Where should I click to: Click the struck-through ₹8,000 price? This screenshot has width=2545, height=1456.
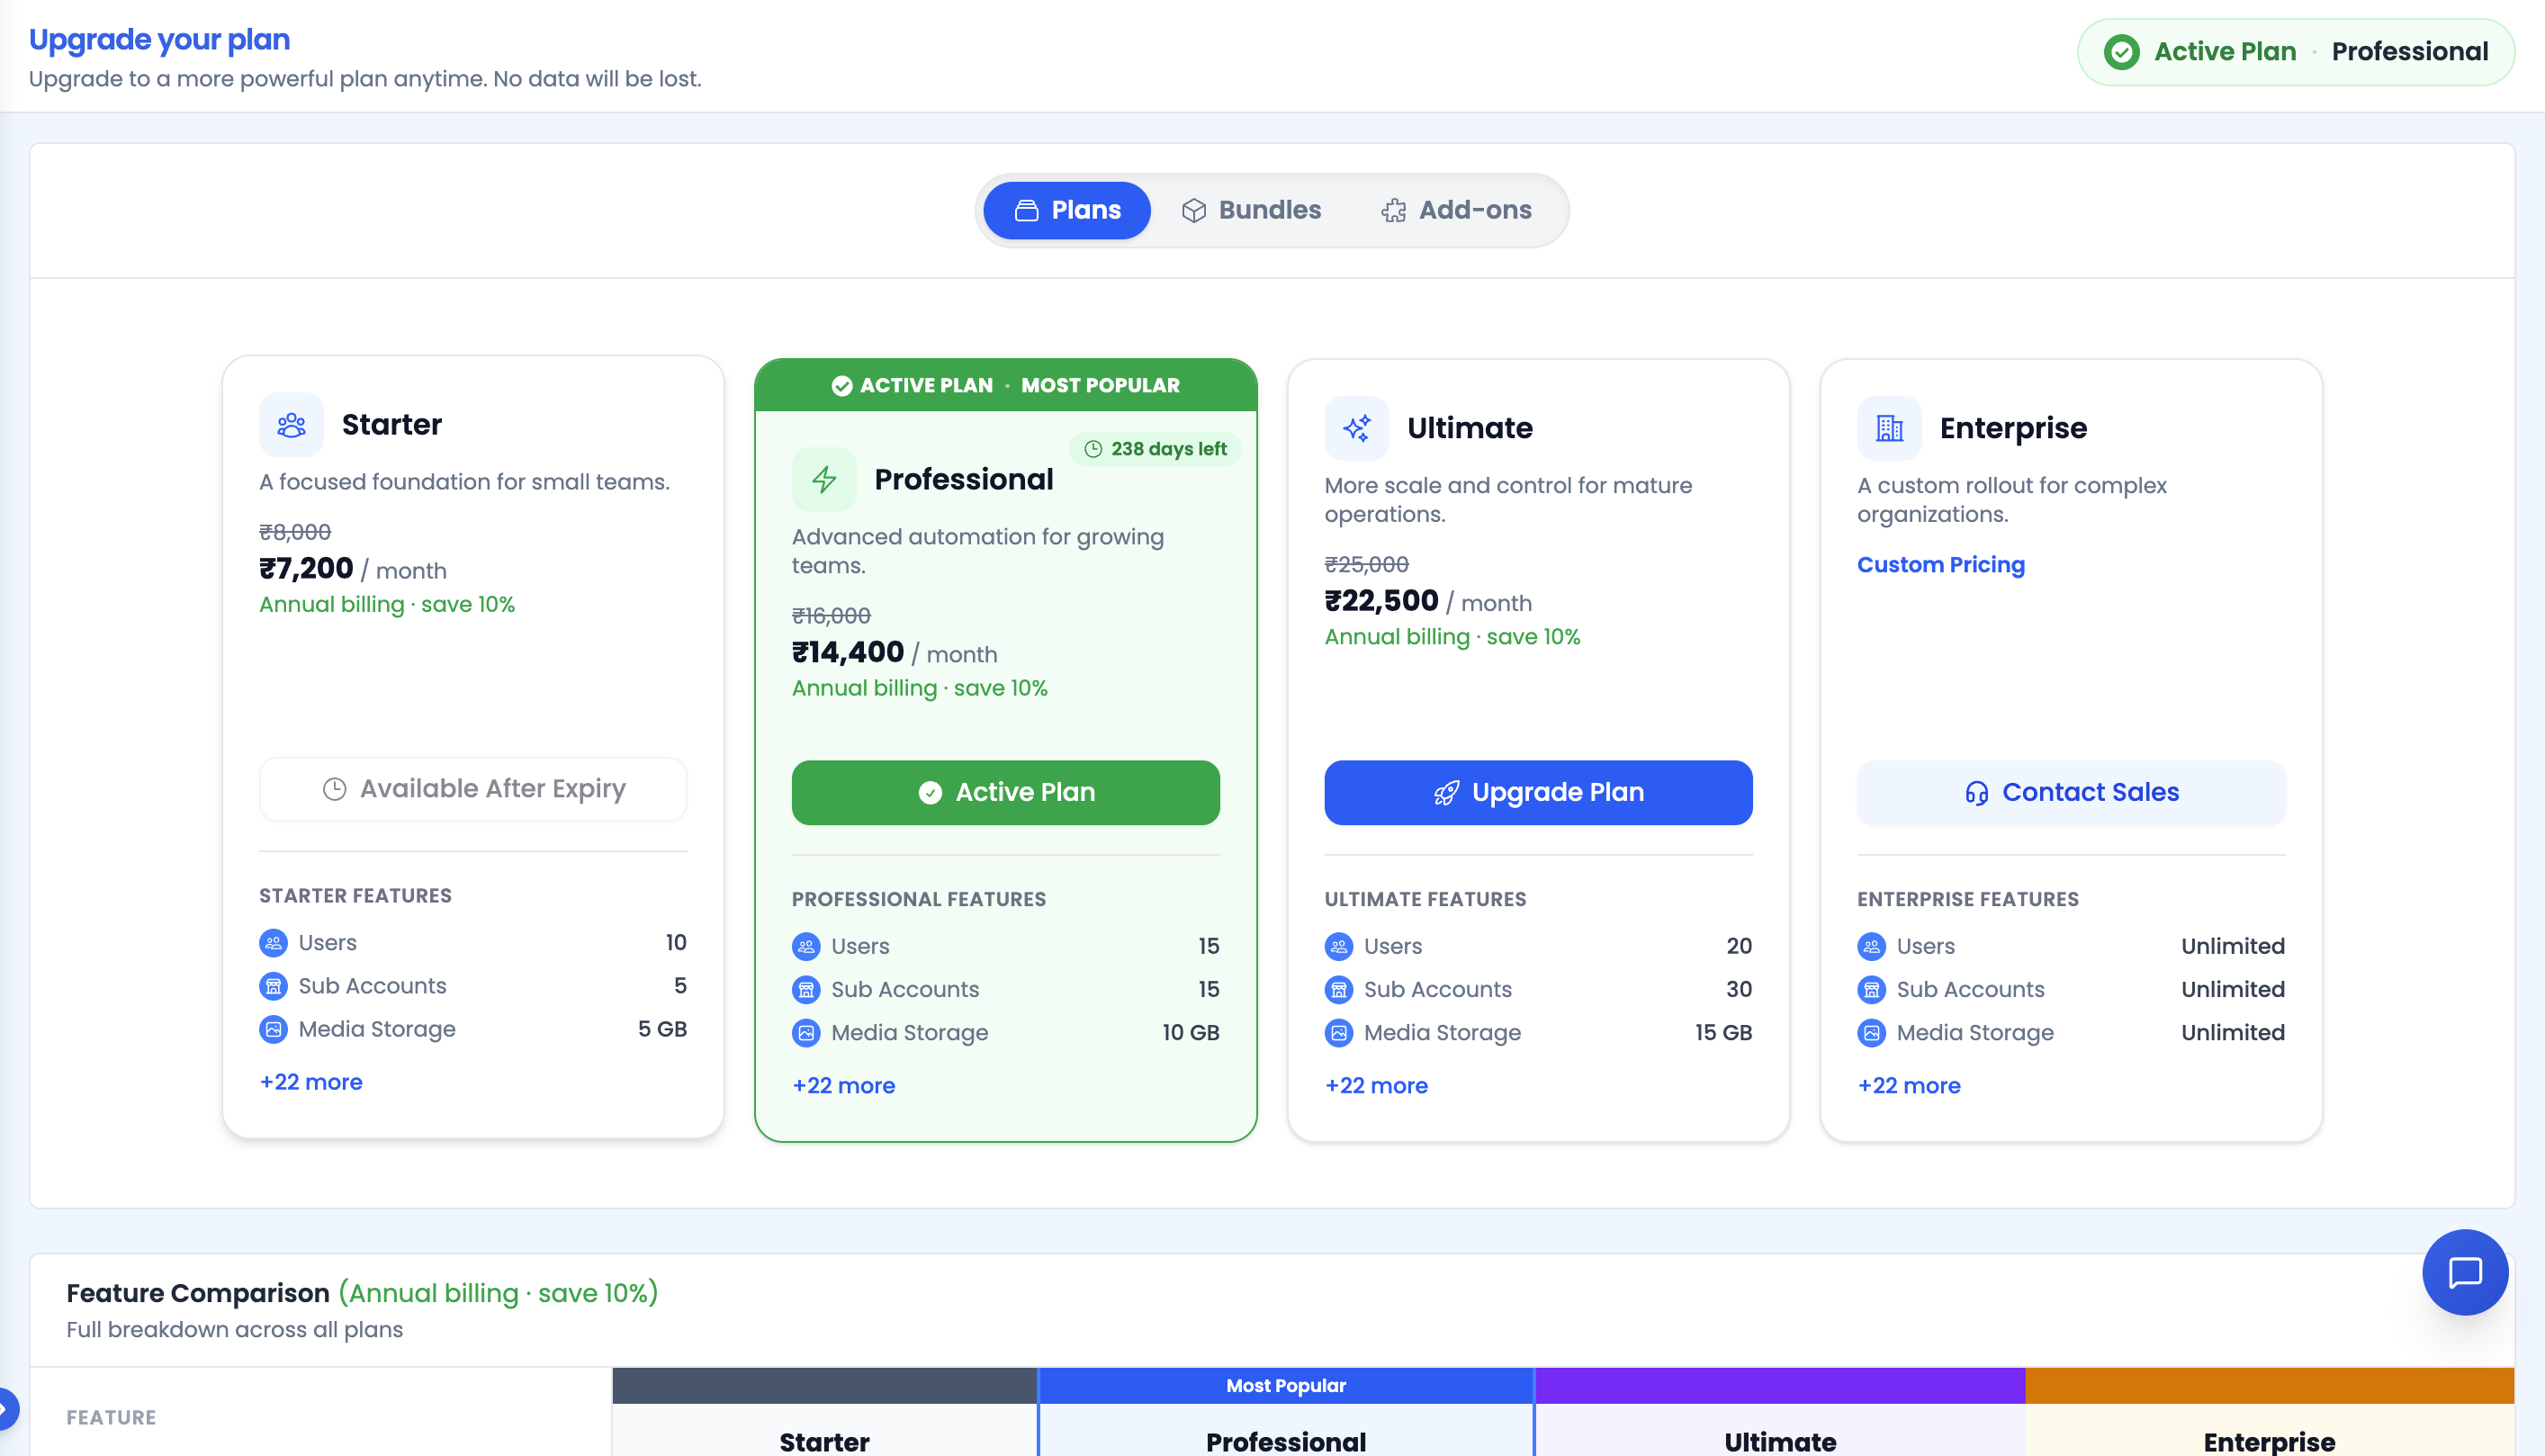[x=295, y=533]
